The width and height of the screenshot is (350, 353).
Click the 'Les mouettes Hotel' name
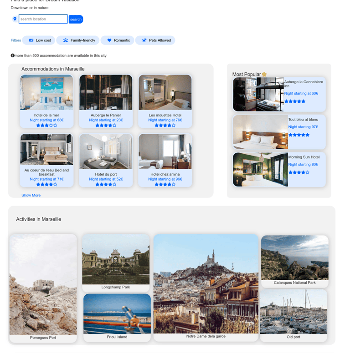pos(165,115)
